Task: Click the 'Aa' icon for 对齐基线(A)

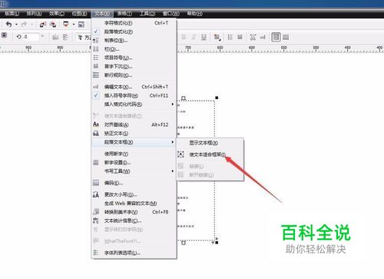Action: coord(96,125)
